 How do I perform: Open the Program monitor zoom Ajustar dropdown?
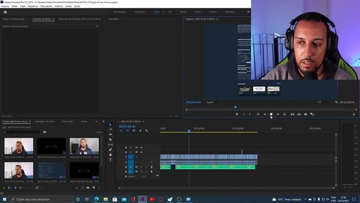[214, 102]
